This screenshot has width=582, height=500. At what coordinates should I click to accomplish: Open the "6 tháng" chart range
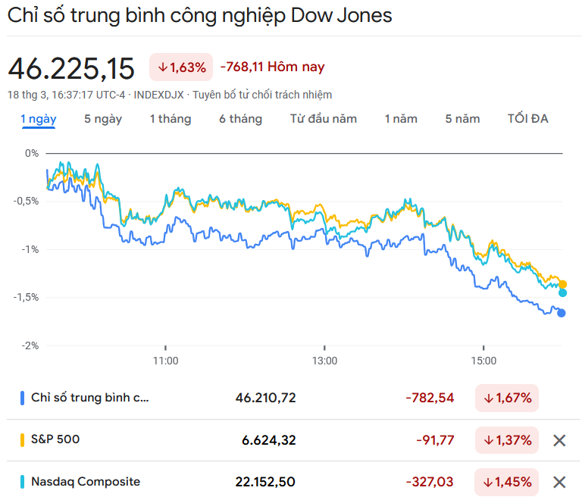pos(241,119)
